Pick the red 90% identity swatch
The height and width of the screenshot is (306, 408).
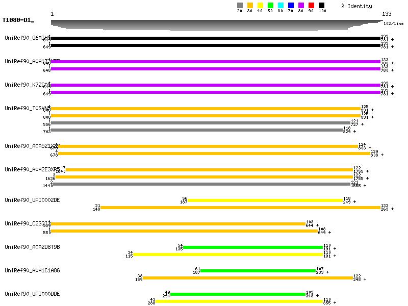click(x=311, y=6)
